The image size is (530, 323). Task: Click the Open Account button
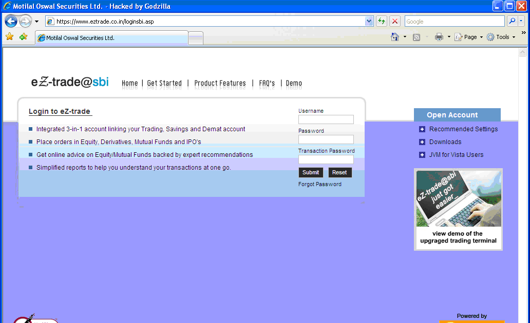click(x=457, y=115)
